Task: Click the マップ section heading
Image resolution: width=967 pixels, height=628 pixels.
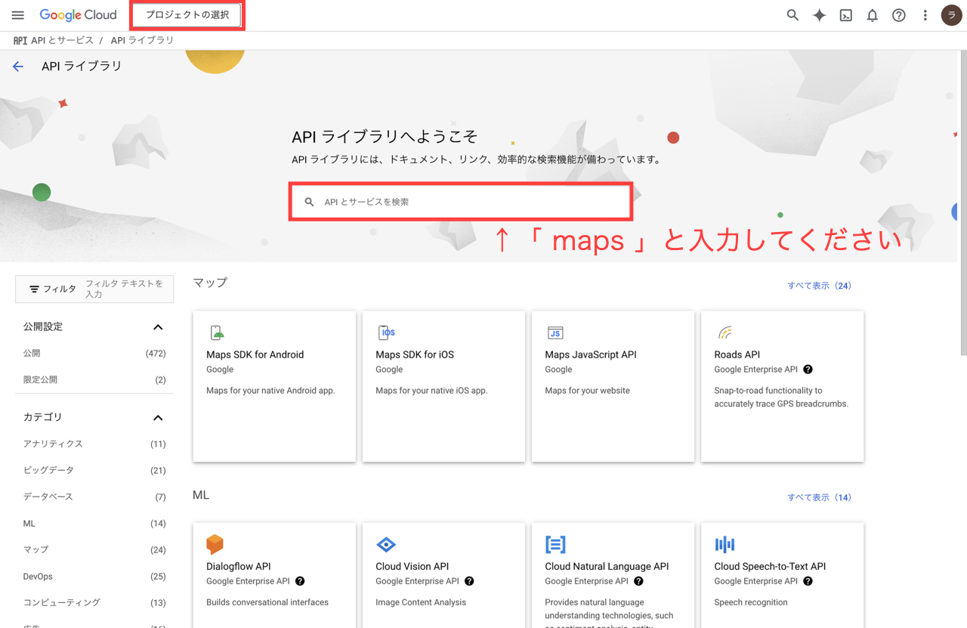Action: pyautogui.click(x=210, y=283)
